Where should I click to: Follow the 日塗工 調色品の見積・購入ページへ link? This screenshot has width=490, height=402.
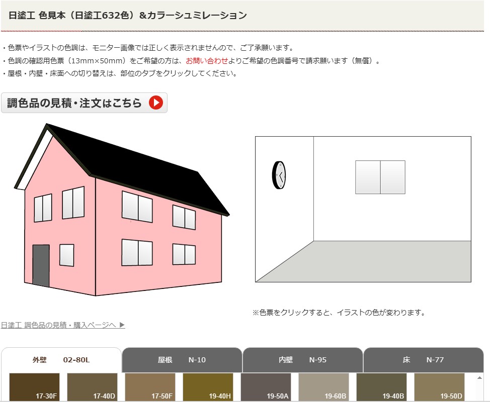[63, 325]
